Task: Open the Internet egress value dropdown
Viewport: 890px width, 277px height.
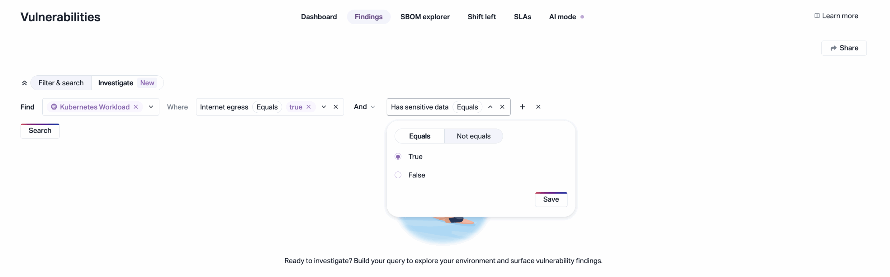Action: point(324,107)
